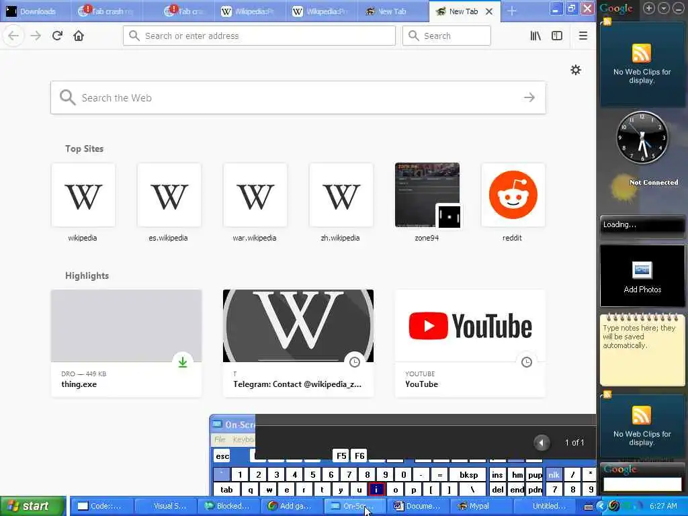Open a new tab with plus button
The width and height of the screenshot is (688, 516).
[x=511, y=11]
